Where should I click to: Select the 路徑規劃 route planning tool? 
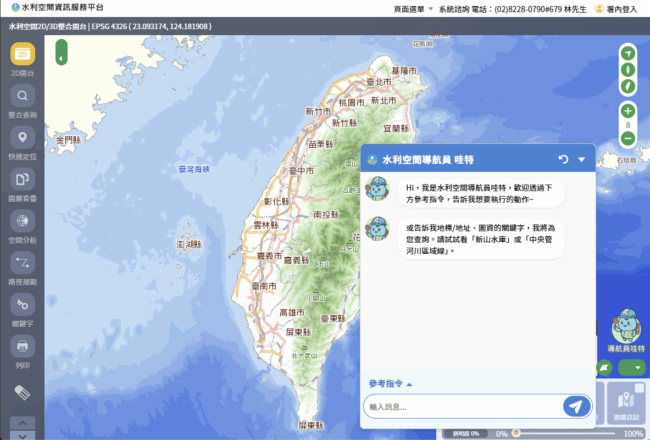(x=23, y=263)
